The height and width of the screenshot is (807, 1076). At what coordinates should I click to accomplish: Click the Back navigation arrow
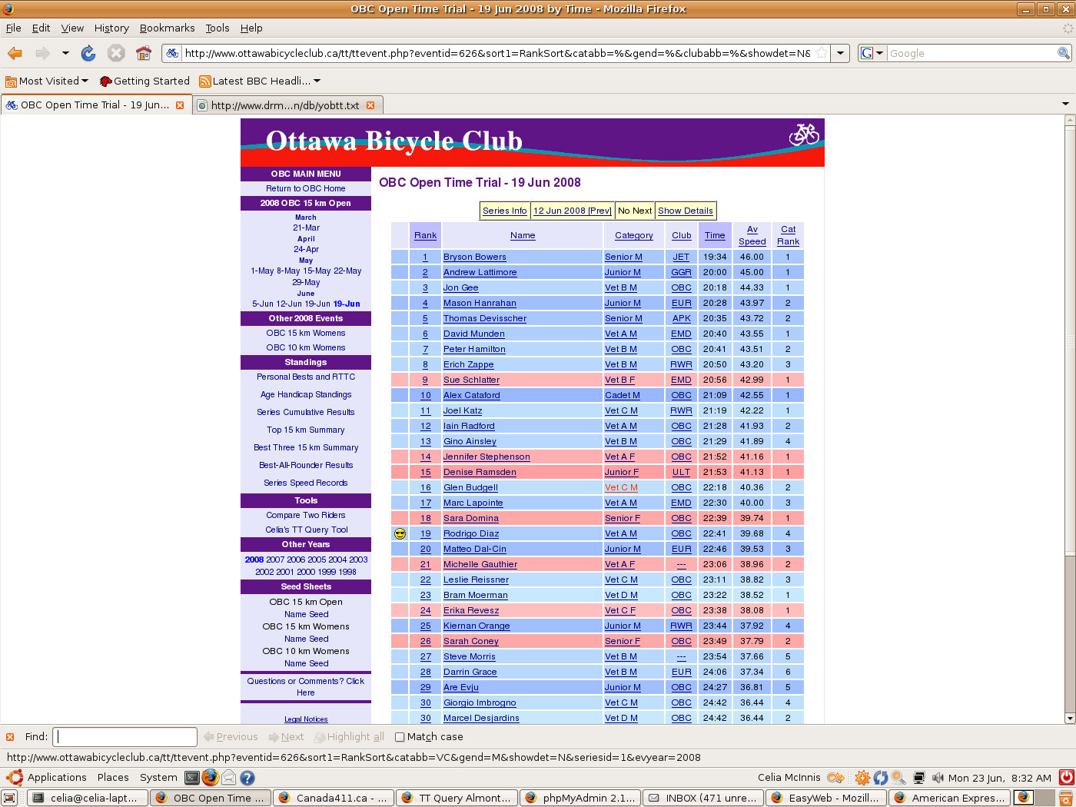15,53
